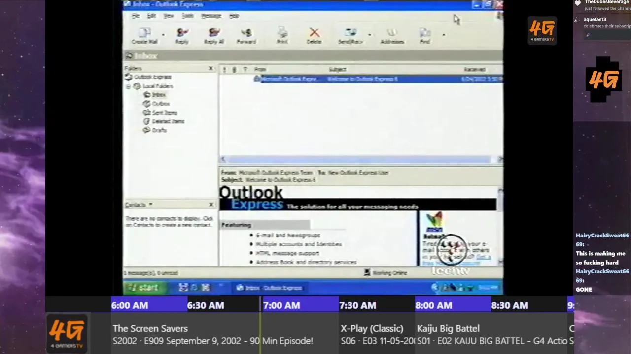This screenshot has width=631, height=354.
Task: Click preview pane scroll down arrow
Action: [500, 262]
